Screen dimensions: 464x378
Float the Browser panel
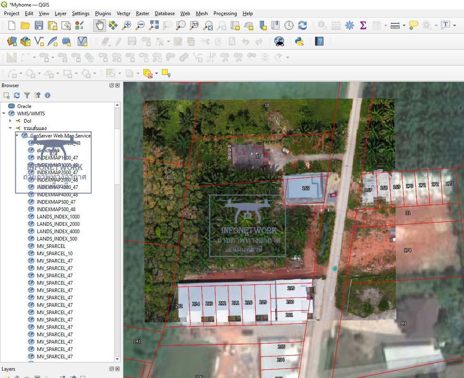111,85
